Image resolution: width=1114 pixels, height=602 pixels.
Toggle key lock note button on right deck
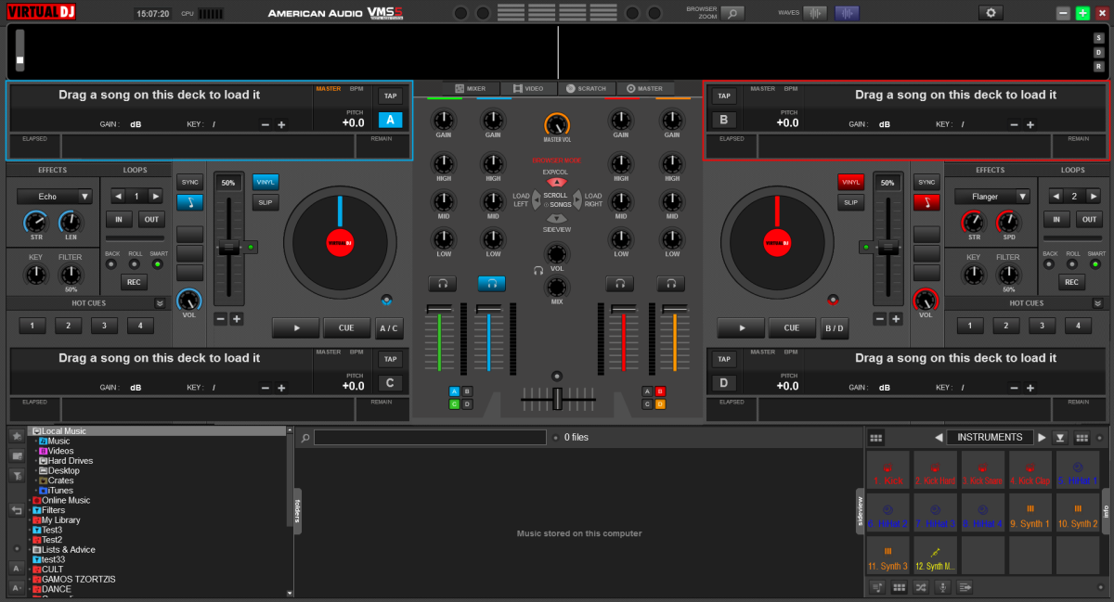pos(926,201)
